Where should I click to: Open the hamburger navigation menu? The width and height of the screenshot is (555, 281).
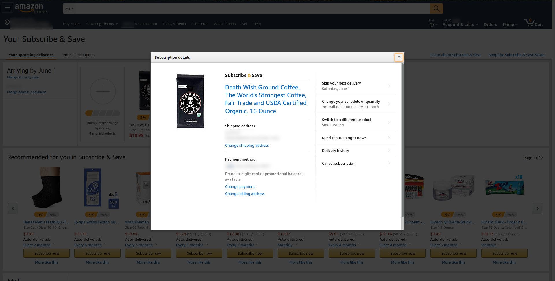(x=8, y=8)
